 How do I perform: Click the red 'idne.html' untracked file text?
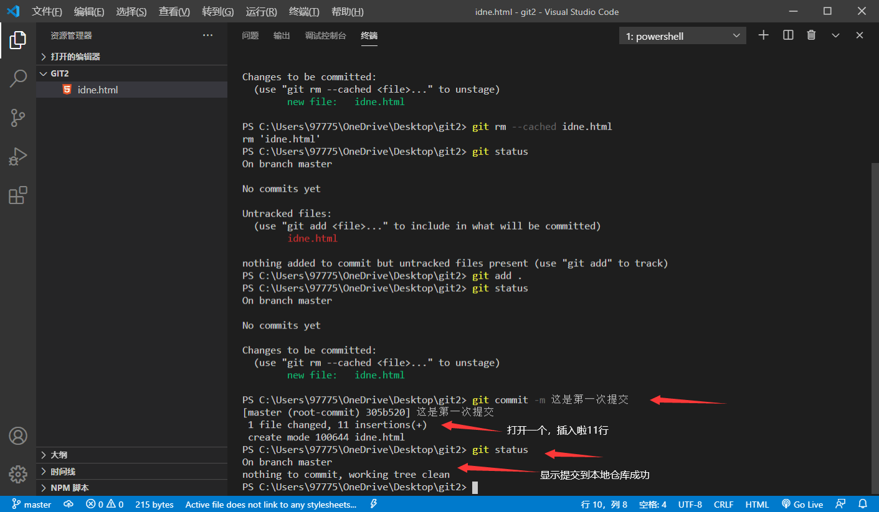click(x=312, y=238)
